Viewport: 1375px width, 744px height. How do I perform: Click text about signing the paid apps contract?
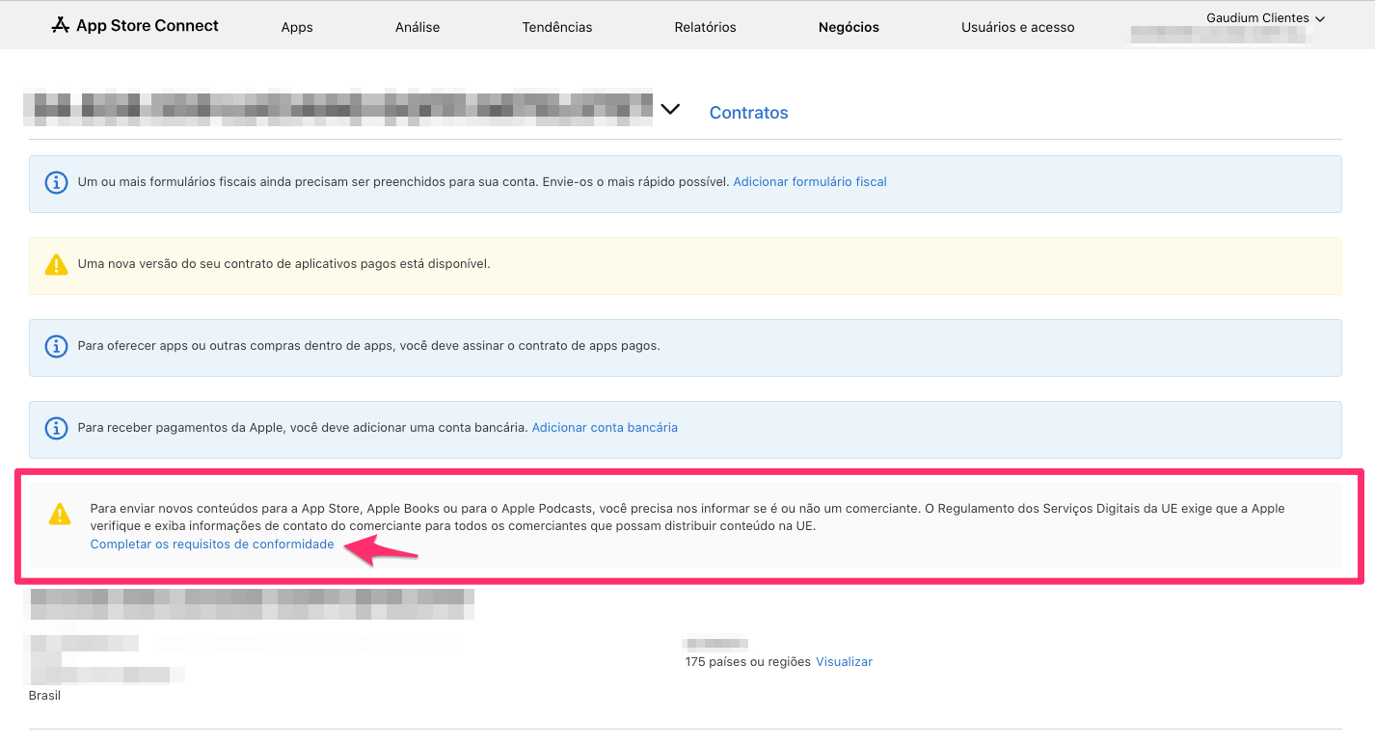(369, 345)
